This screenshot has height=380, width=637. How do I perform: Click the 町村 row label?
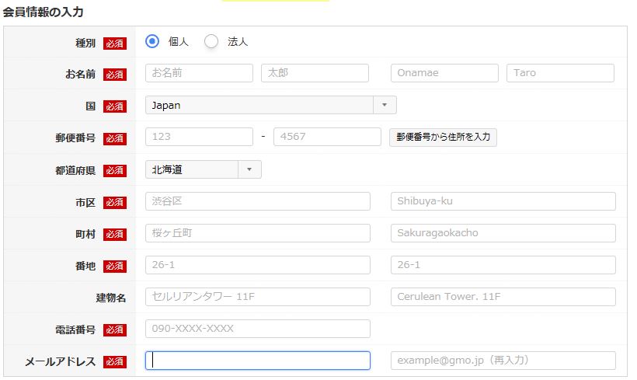click(85, 234)
